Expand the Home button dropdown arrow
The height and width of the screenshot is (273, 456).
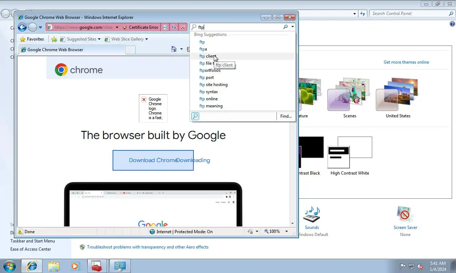[x=181, y=49]
